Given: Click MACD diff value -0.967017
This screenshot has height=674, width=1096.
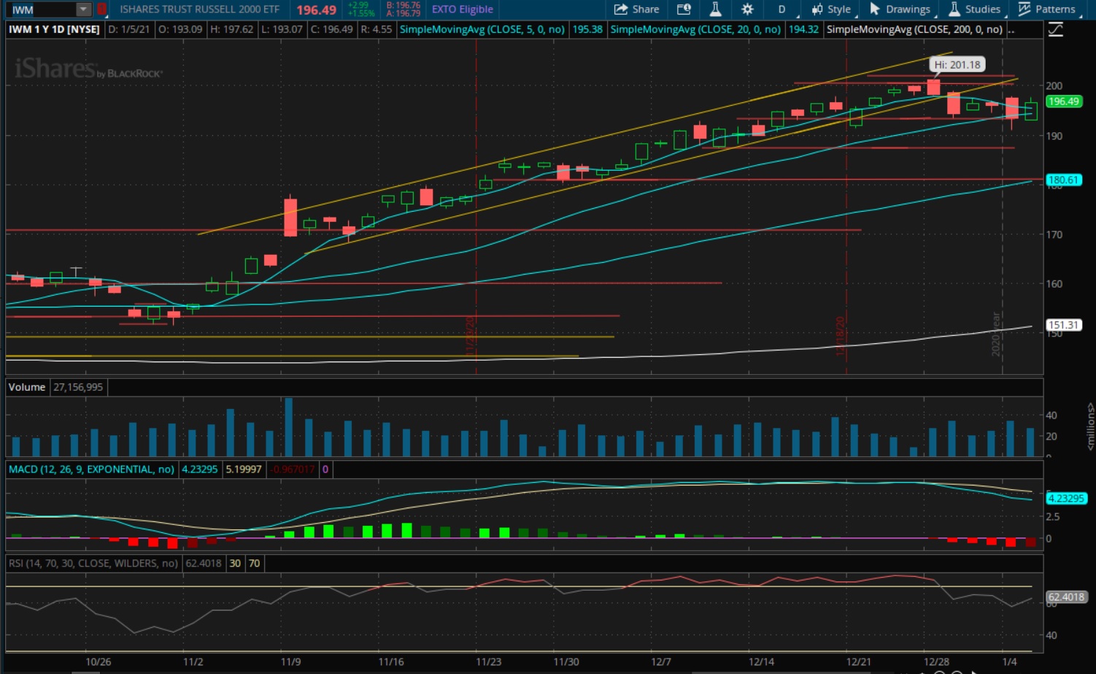Looking at the screenshot, I should point(293,470).
